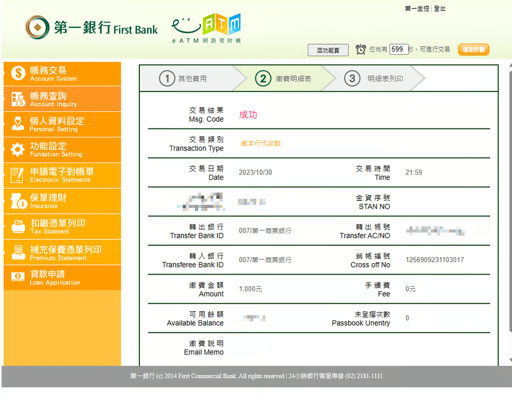This screenshot has width=512, height=397.
Task: Click the 第一金控 link
Action: click(417, 8)
